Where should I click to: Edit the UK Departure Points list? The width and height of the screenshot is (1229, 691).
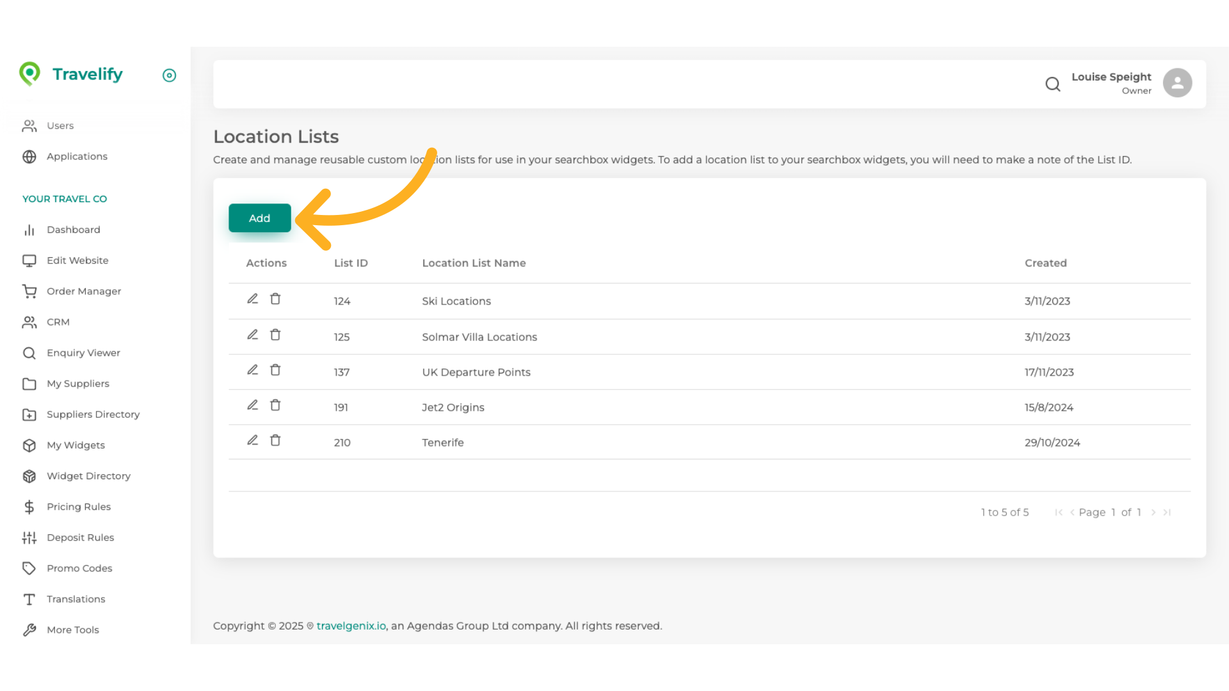coord(252,370)
